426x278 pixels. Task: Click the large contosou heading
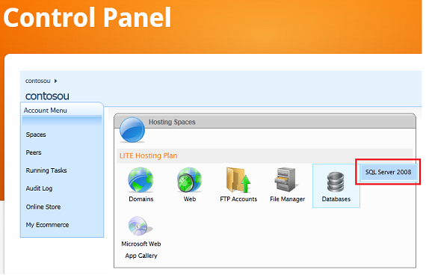coord(47,96)
